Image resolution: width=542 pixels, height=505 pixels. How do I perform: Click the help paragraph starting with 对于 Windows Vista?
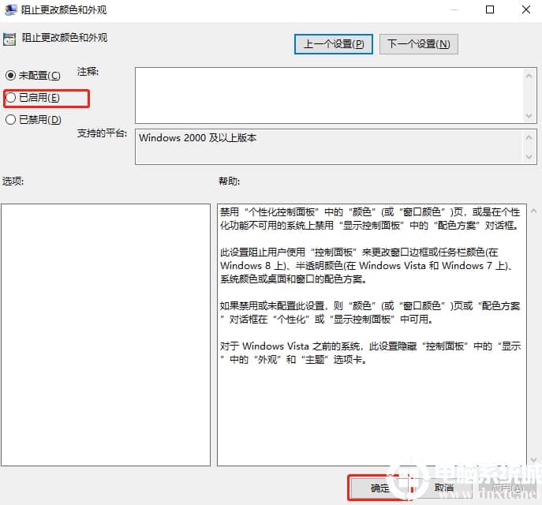[x=371, y=353]
